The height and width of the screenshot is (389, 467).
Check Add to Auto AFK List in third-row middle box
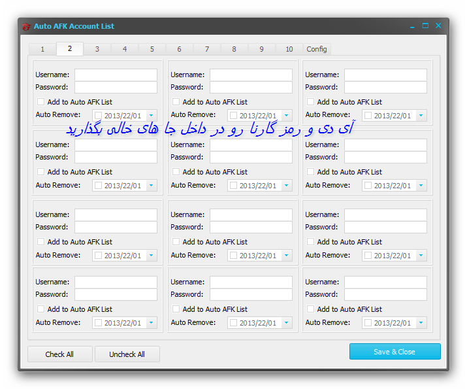pyautogui.click(x=176, y=242)
